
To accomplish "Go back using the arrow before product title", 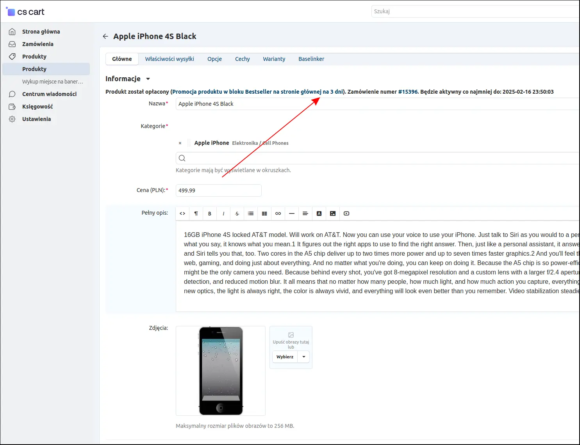I will 105,36.
